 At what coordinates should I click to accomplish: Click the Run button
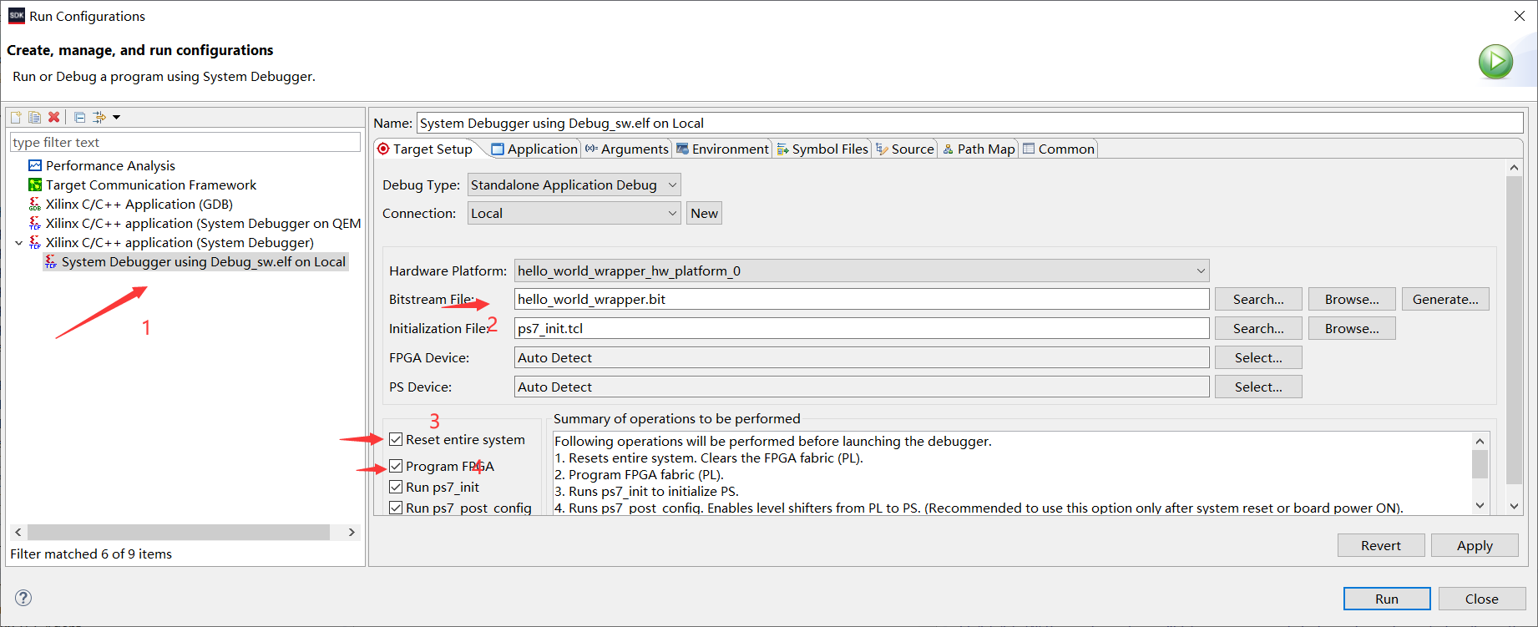pos(1387,599)
